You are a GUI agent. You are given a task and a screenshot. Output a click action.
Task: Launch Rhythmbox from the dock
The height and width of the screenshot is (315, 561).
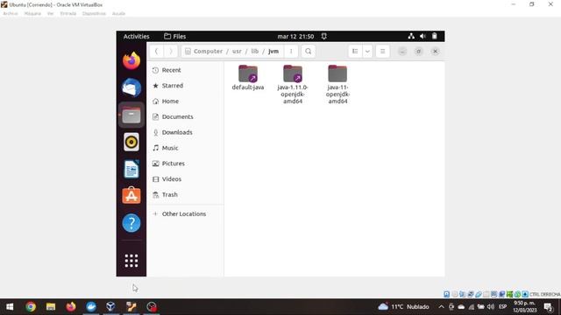[131, 142]
